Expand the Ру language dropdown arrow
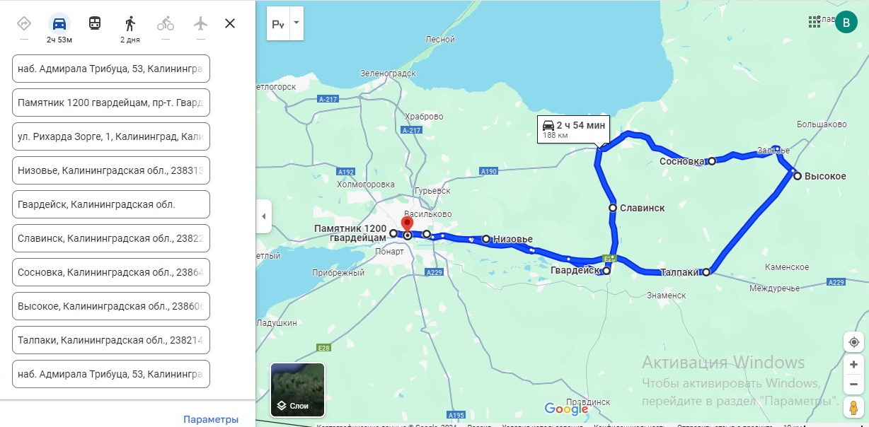 (x=297, y=23)
